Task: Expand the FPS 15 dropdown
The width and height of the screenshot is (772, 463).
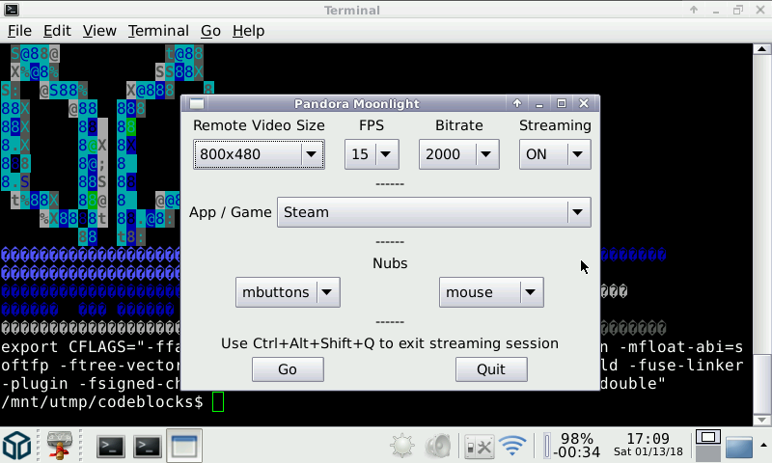Action: click(x=372, y=154)
